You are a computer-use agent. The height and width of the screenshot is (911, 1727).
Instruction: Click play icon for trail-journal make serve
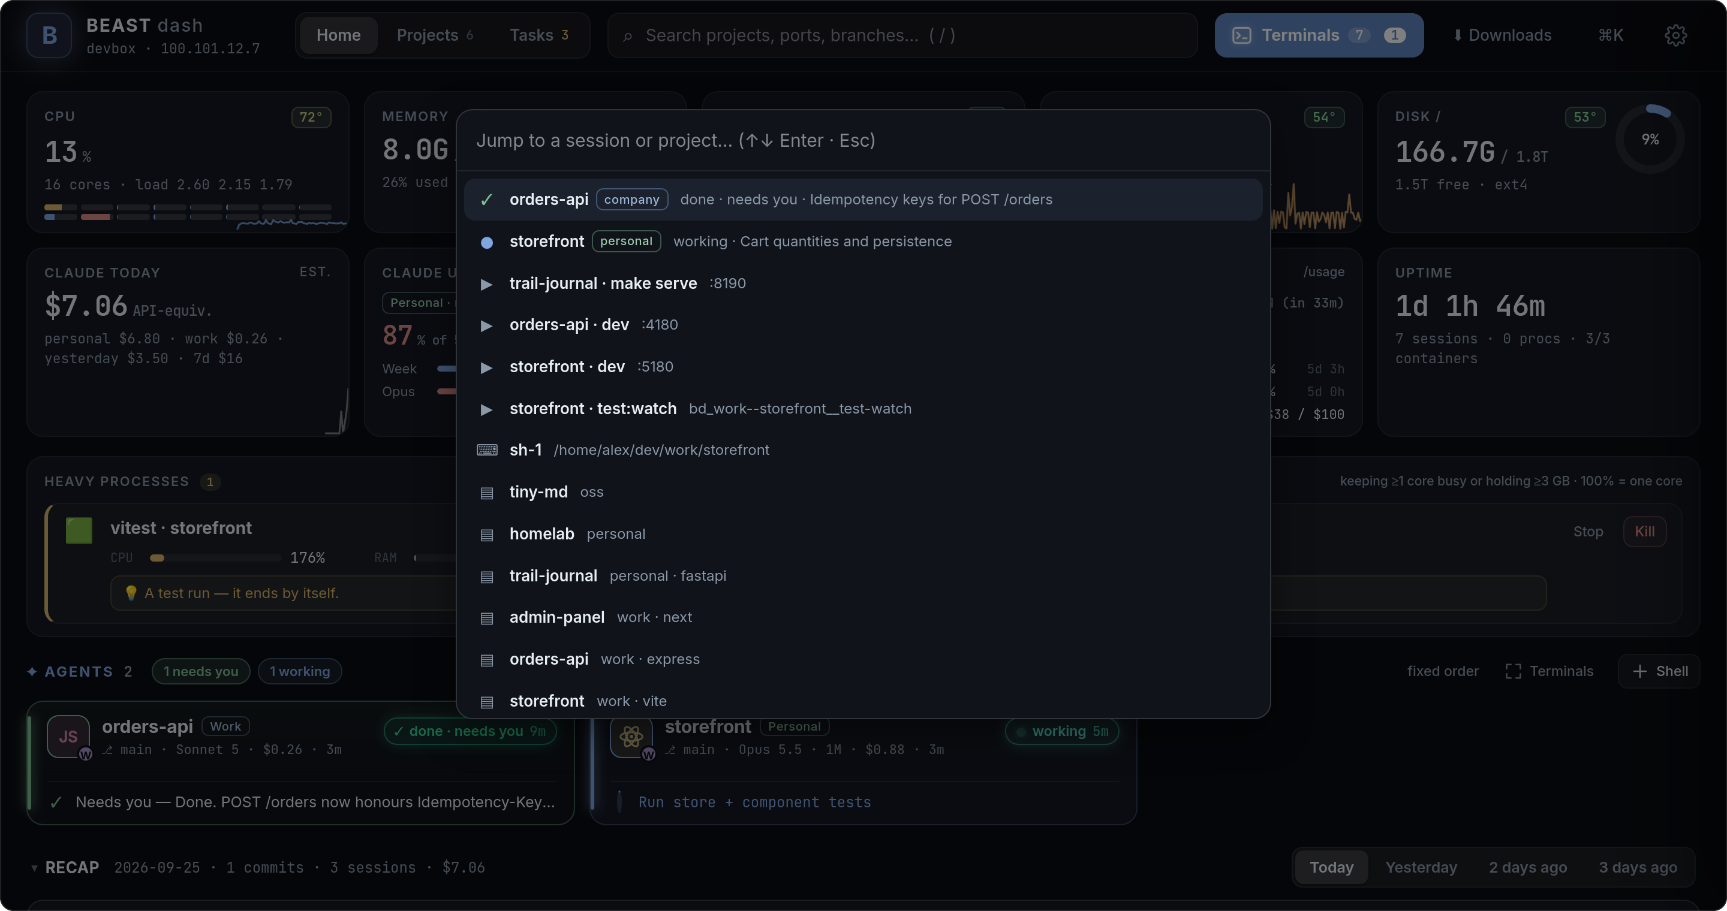(487, 284)
